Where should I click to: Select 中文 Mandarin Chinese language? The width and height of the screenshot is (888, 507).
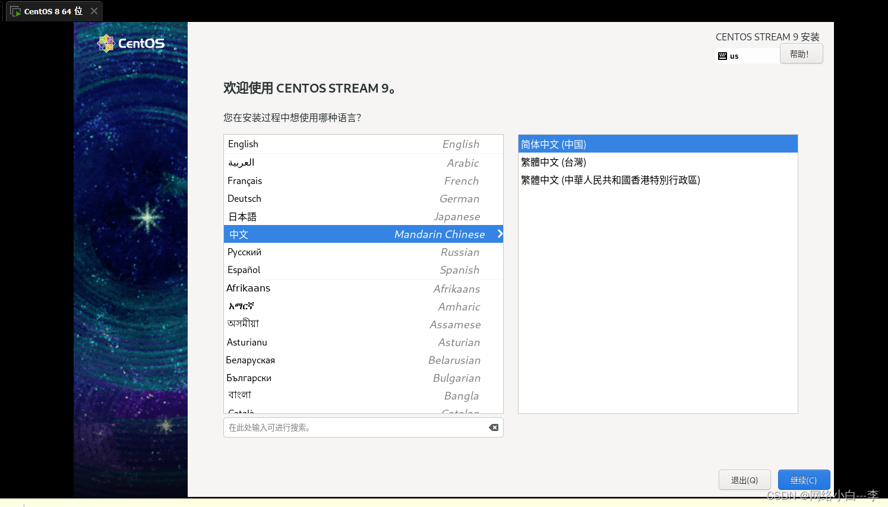click(364, 234)
